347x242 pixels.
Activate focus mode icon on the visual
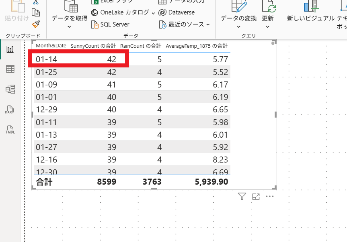[x=256, y=196]
